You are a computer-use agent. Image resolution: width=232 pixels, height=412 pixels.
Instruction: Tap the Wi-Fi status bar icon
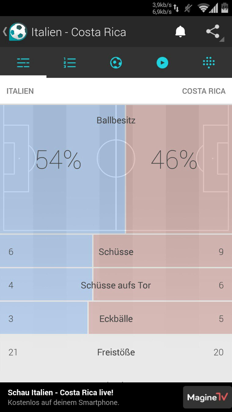pos(203,8)
